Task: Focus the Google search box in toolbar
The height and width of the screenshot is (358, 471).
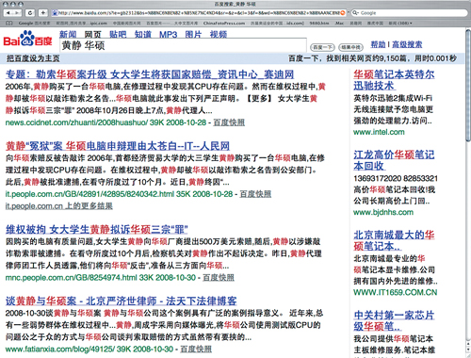Action: tap(409, 13)
